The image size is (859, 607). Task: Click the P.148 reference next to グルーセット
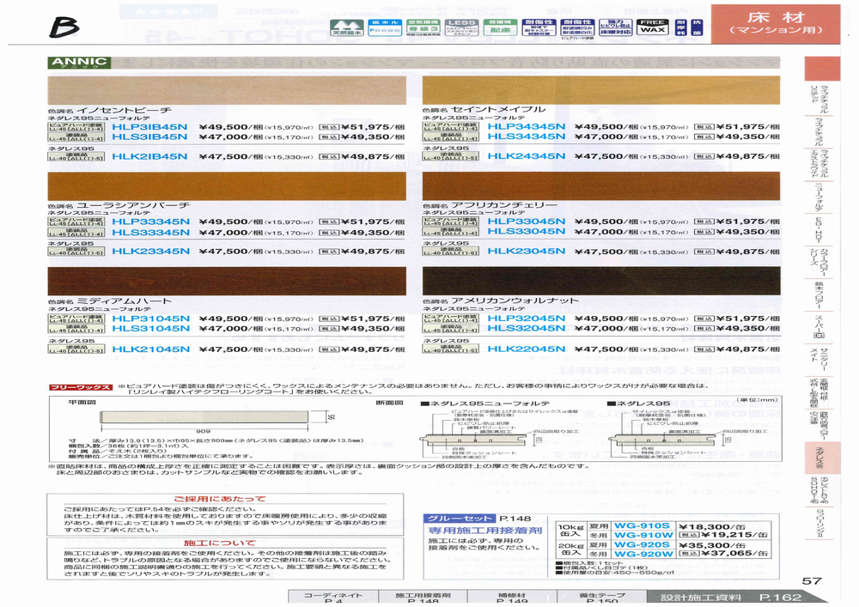(515, 519)
